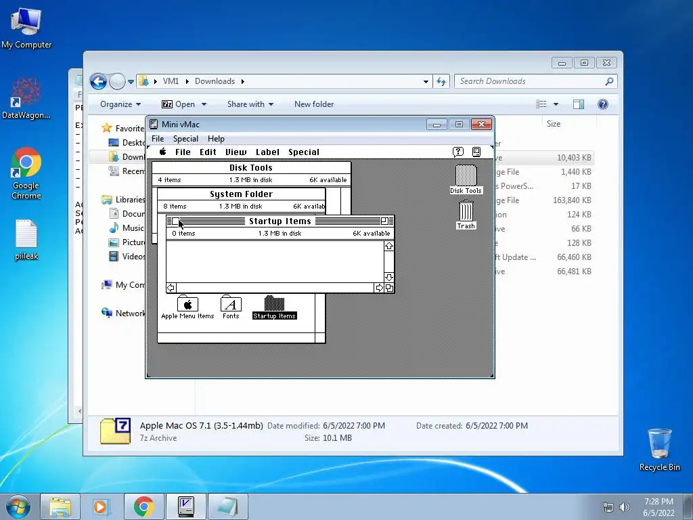This screenshot has height=520, width=693.
Task: Open Mini vMac's Windows Special menu
Action: (185, 139)
